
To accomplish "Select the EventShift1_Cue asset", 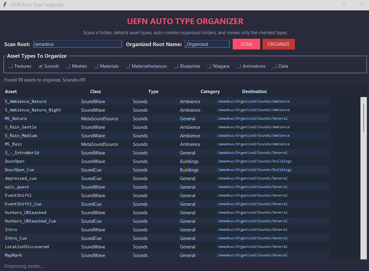I will coord(167,204).
